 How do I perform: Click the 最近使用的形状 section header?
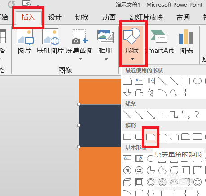click(x=144, y=70)
